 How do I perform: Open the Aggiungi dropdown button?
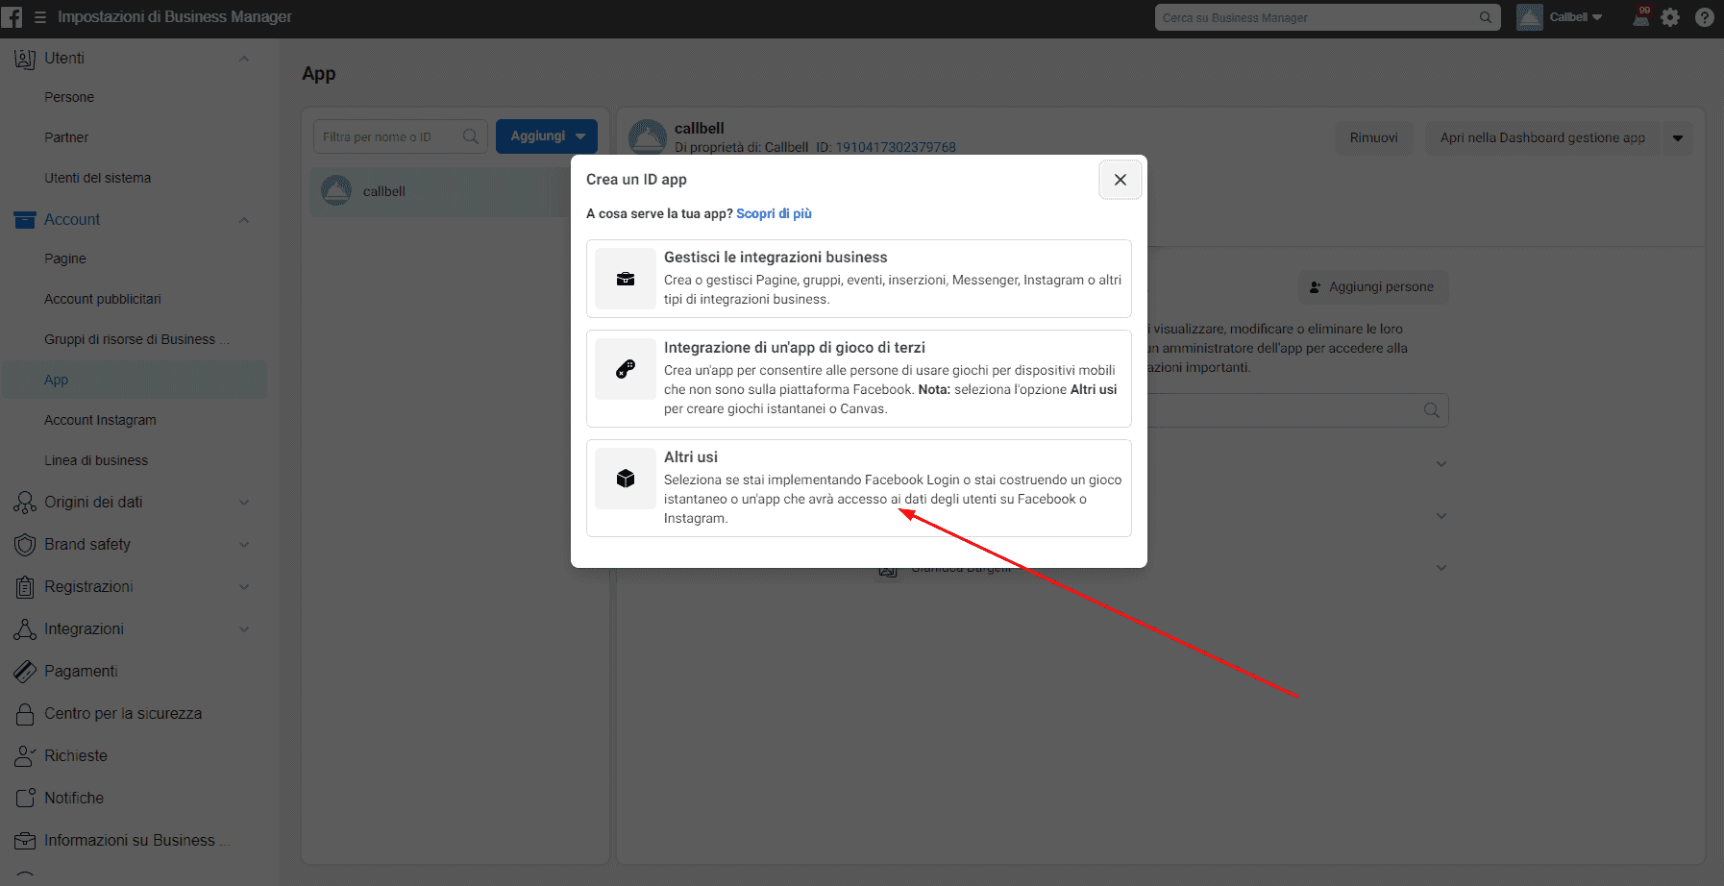pos(547,136)
